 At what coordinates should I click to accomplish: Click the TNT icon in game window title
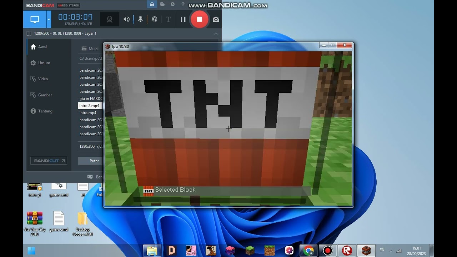[108, 46]
